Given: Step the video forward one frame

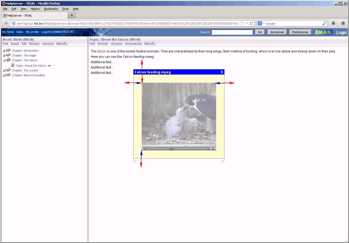Looking at the screenshot, I should (x=215, y=149).
